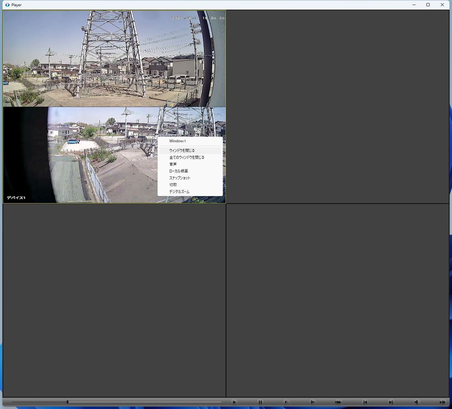Toggle the speaker volume icon
This screenshot has height=409, width=452.
[x=416, y=402]
